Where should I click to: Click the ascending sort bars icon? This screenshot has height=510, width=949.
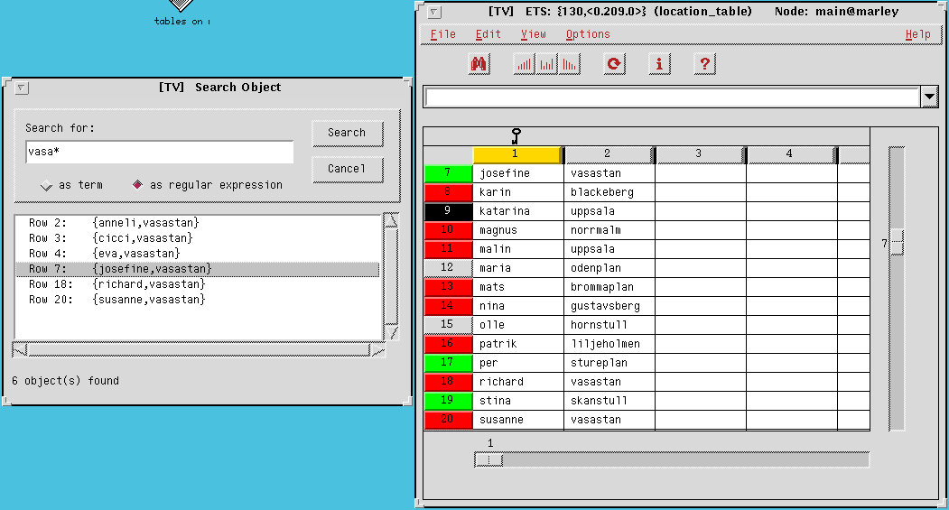(524, 63)
